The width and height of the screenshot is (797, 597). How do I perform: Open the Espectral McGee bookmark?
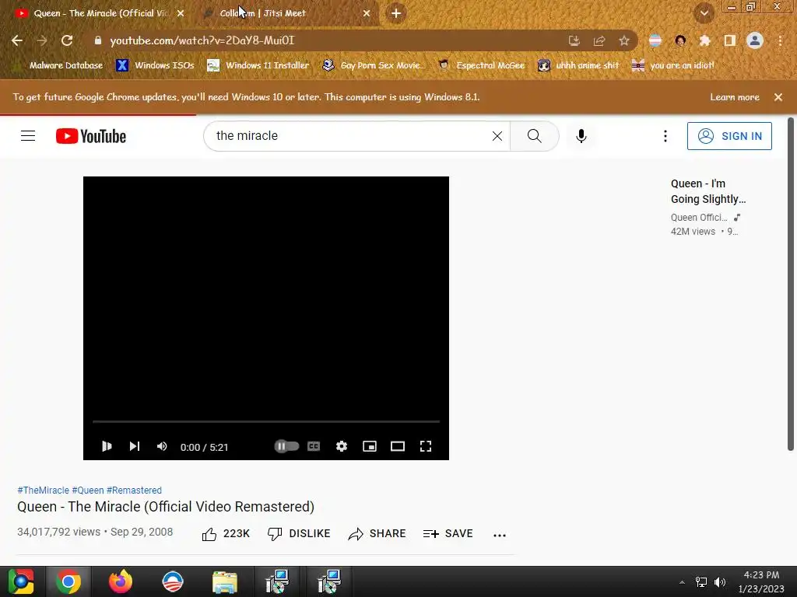click(481, 65)
